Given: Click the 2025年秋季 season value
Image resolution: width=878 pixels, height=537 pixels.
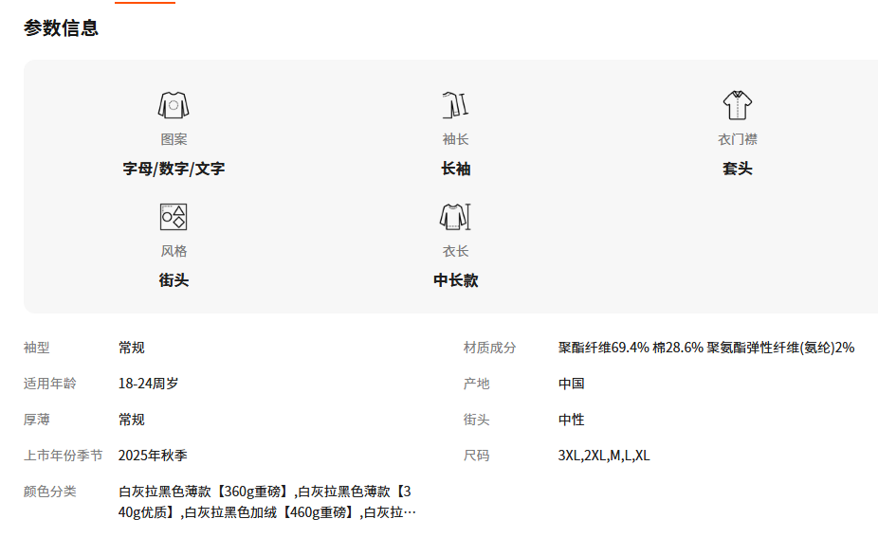Looking at the screenshot, I should tap(153, 456).
